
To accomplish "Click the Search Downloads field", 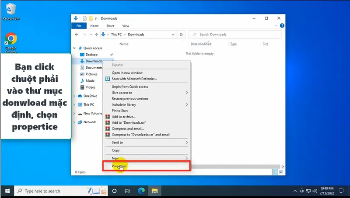I will pyautogui.click(x=235, y=35).
